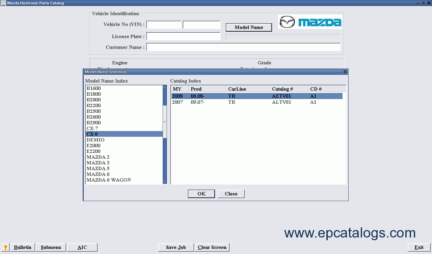Open the Submenu button
The height and width of the screenshot is (254, 432).
(x=51, y=247)
